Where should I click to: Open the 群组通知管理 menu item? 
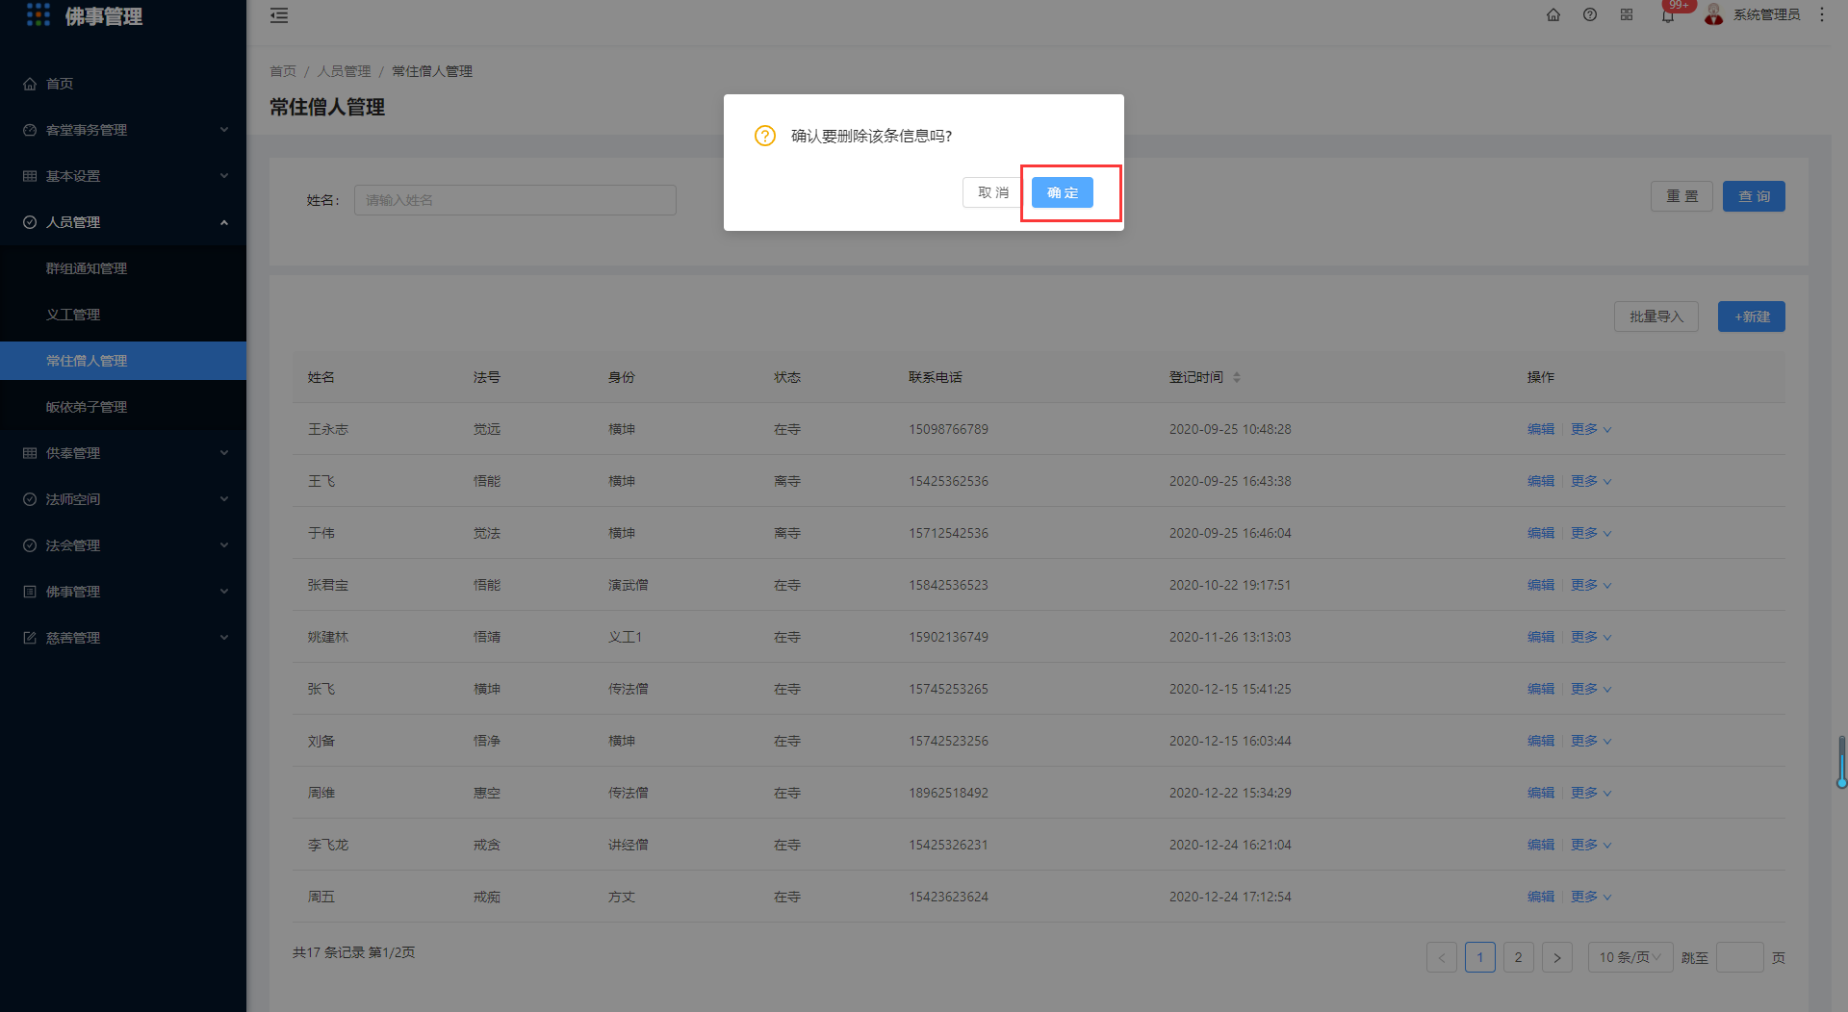123,268
